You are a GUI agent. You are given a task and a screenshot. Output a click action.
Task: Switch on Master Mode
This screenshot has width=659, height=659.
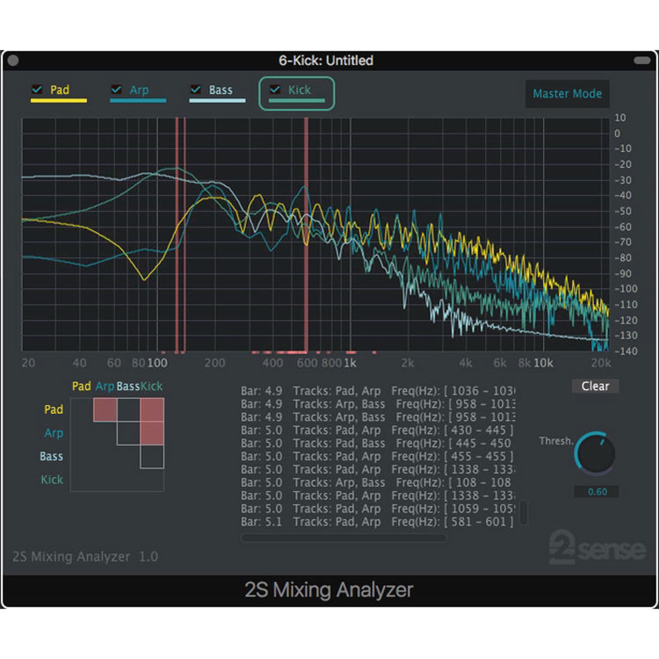[567, 94]
